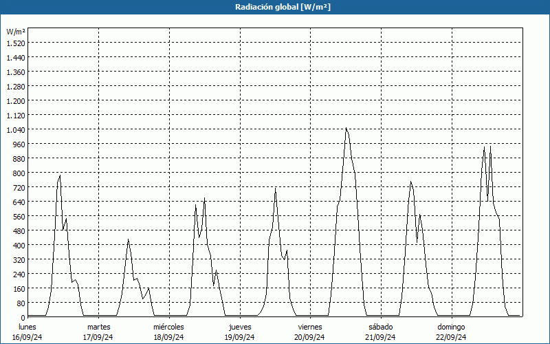Click the 17/09/24 date label
550x344 pixels.
click(98, 337)
